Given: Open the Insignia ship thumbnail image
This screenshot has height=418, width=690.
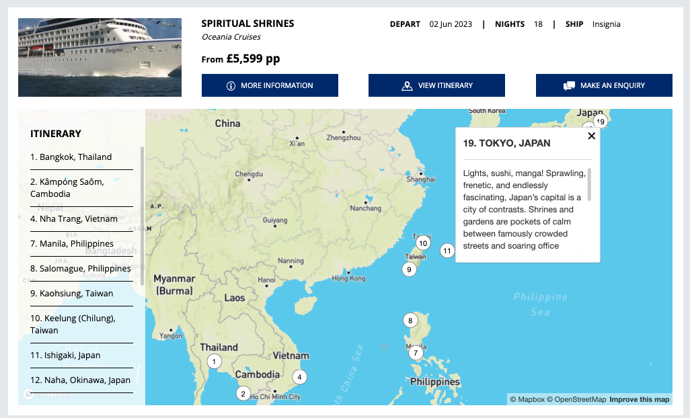Looking at the screenshot, I should point(100,57).
